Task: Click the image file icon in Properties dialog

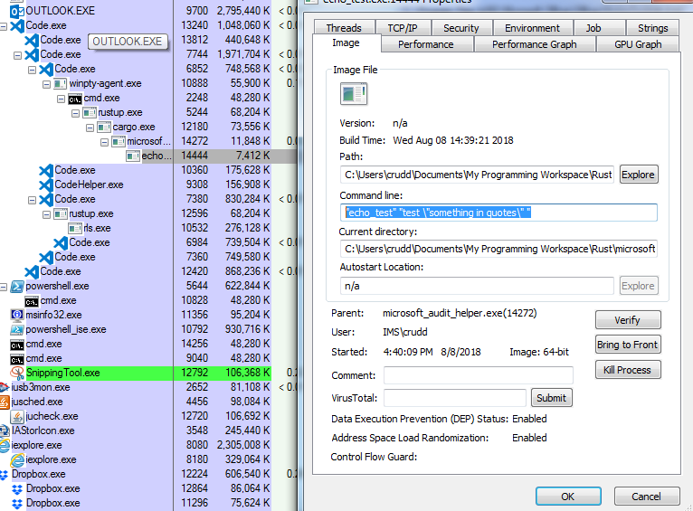Action: 354,94
